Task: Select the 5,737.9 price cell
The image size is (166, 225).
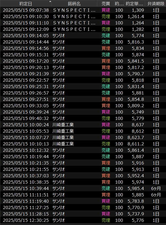Action: (136, 214)
